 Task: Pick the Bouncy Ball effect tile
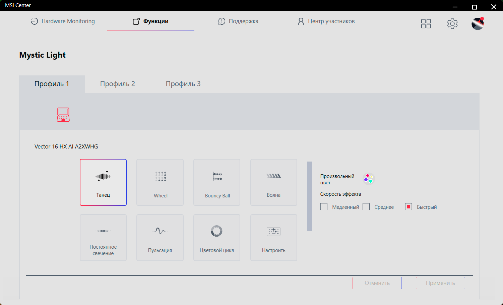click(x=217, y=182)
